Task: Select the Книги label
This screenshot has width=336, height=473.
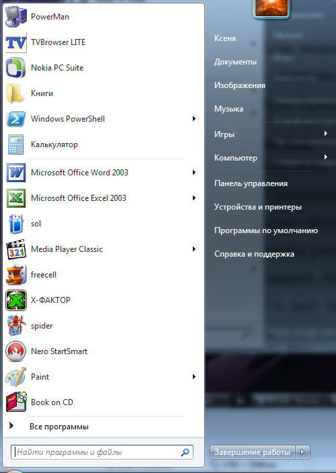Action: [x=42, y=93]
